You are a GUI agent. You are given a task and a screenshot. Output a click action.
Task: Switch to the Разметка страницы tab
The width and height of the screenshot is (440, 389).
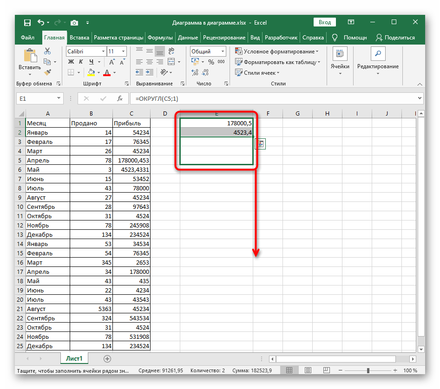pos(118,38)
